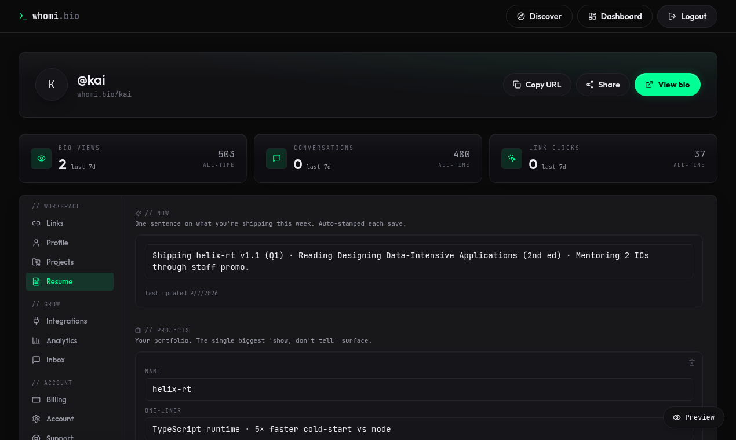Edit the Now status text area
The width and height of the screenshot is (736, 440).
click(x=418, y=261)
